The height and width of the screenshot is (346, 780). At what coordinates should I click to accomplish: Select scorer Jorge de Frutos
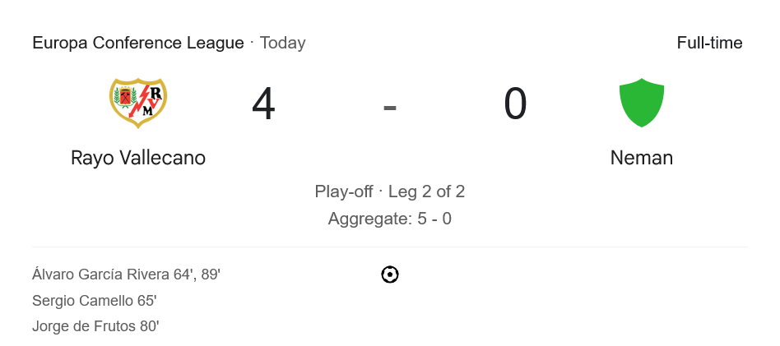tap(84, 326)
